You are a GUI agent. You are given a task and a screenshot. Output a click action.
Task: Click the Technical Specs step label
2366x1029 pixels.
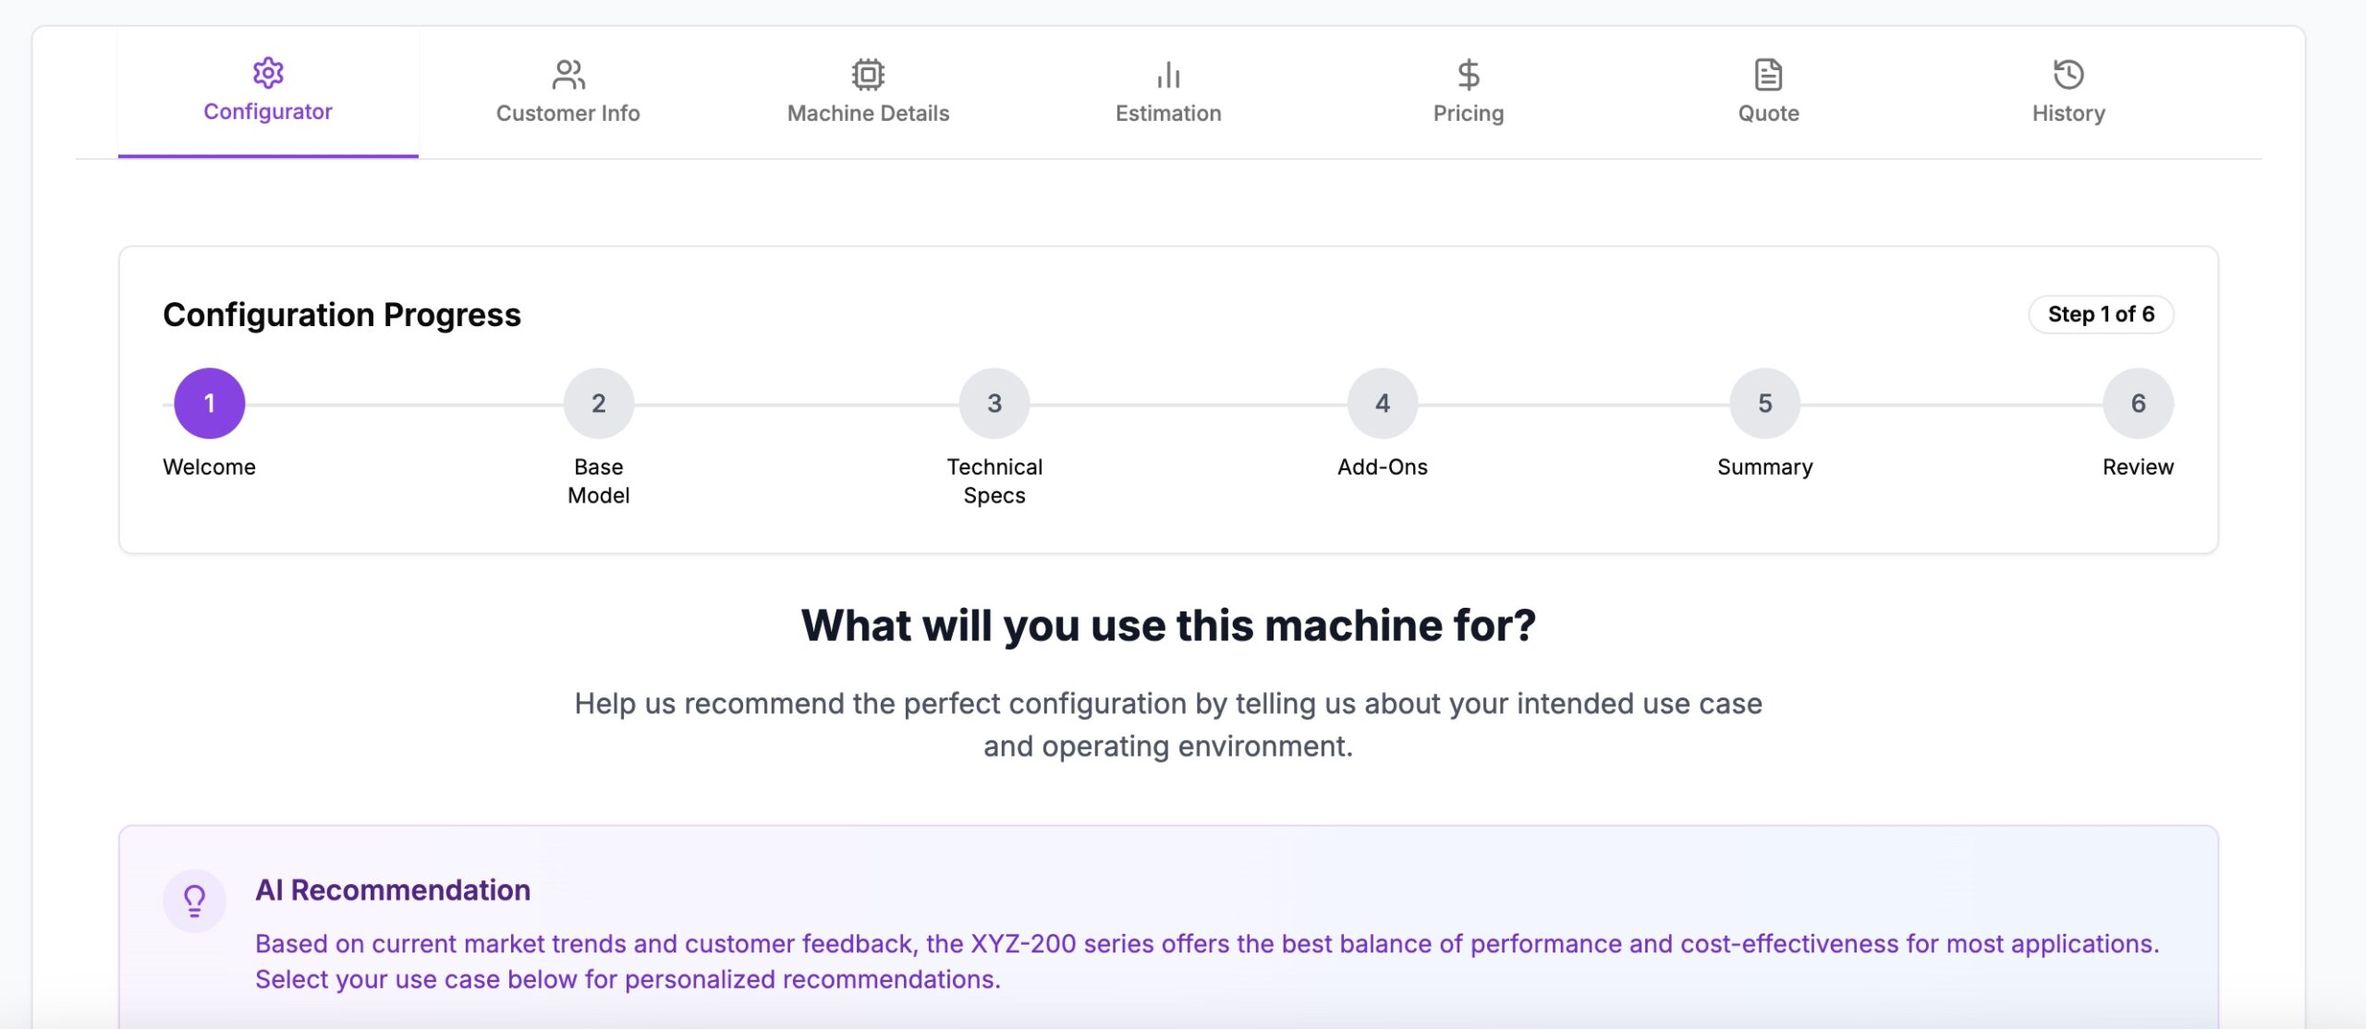pyautogui.click(x=994, y=481)
